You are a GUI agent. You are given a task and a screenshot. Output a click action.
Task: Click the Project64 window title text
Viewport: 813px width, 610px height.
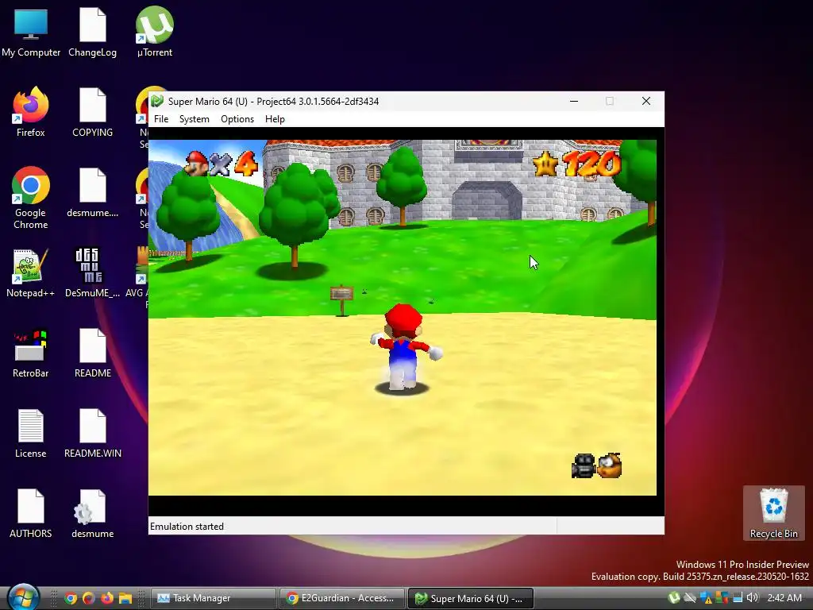(273, 101)
